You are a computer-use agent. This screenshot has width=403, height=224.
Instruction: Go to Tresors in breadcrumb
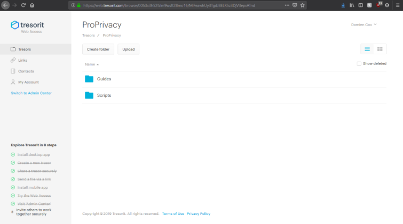click(x=89, y=35)
